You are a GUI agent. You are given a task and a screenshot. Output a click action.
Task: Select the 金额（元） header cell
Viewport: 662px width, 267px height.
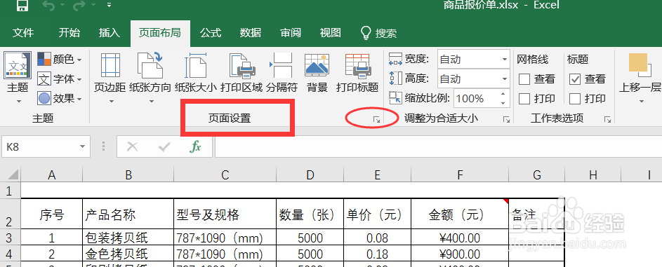tap(460, 214)
